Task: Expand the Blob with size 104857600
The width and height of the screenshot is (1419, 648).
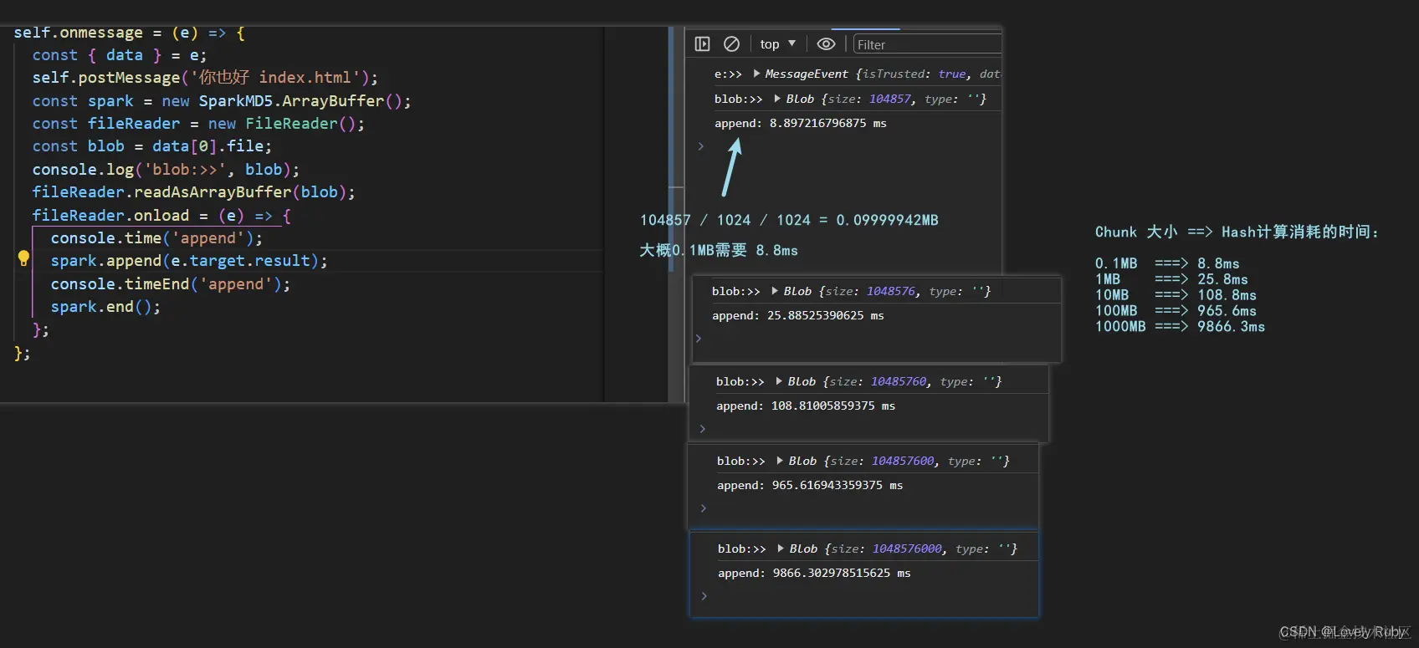Action: (781, 461)
